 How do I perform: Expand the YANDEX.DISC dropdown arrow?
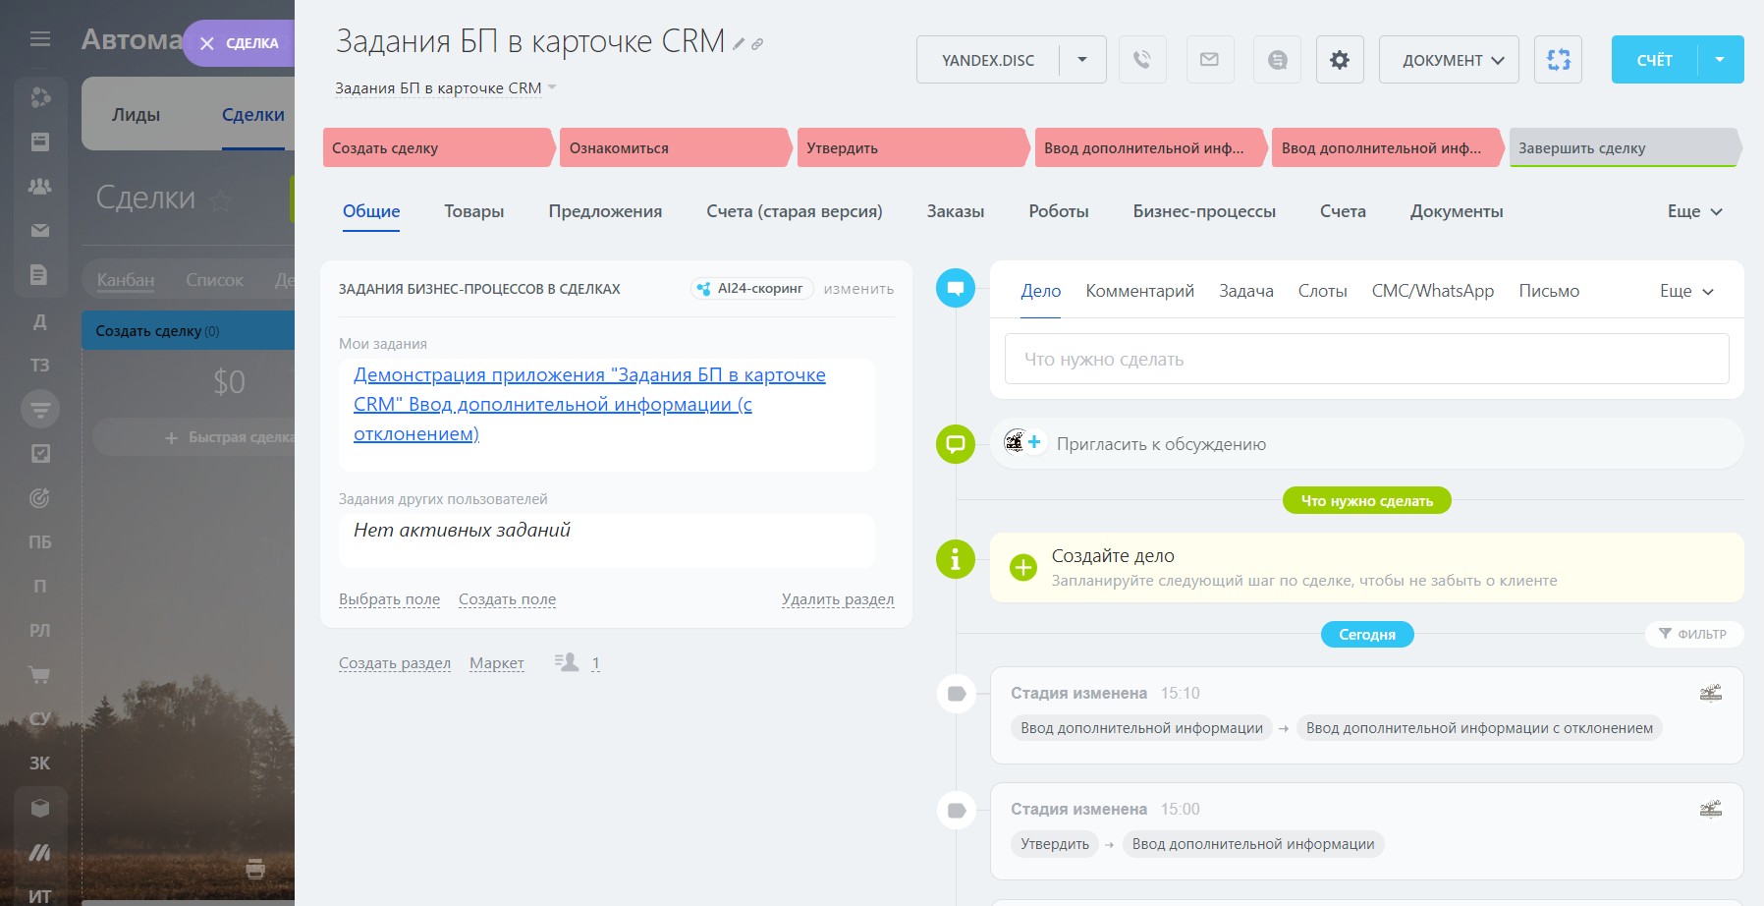tap(1082, 60)
